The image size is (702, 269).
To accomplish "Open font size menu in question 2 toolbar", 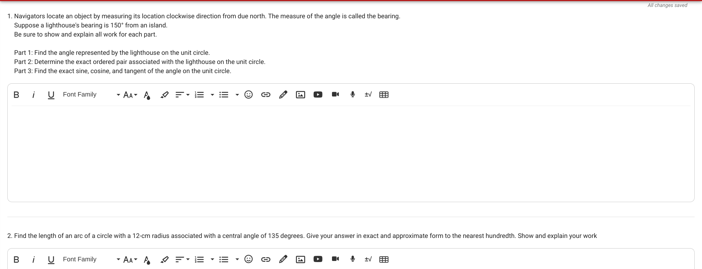I will point(130,260).
